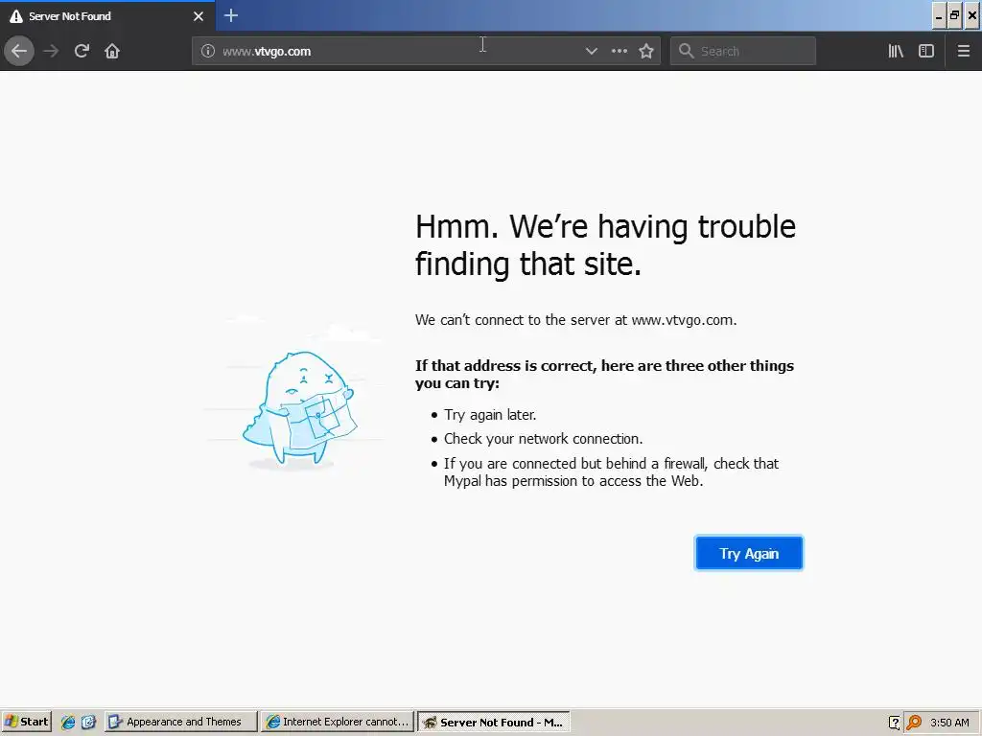
Task: Toggle the sidebar view icon
Action: 926,51
